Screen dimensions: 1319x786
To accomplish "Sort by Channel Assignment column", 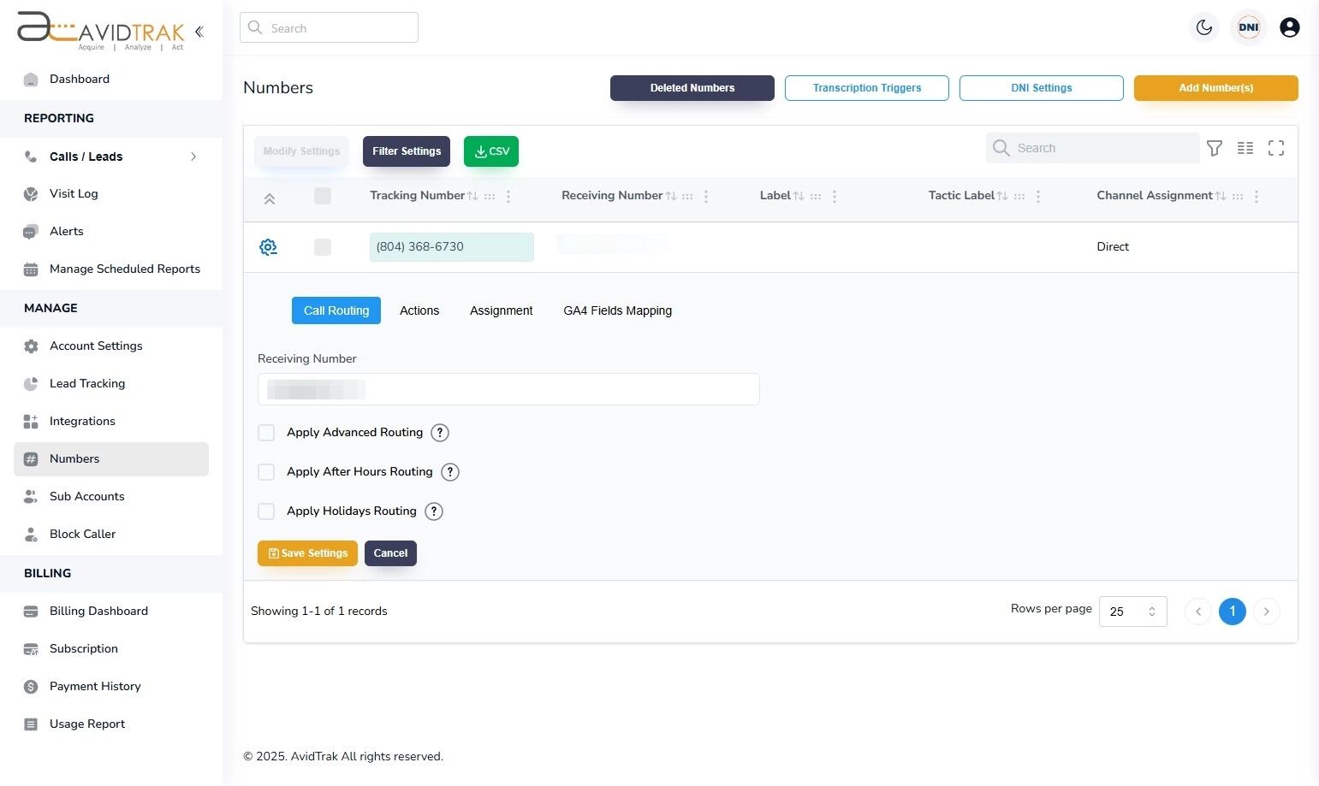I will click(1221, 196).
